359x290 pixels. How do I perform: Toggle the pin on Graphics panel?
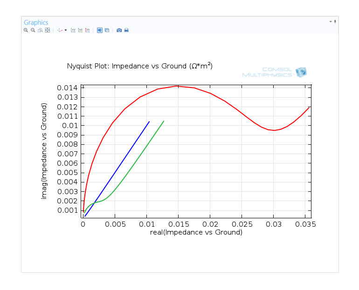click(335, 21)
